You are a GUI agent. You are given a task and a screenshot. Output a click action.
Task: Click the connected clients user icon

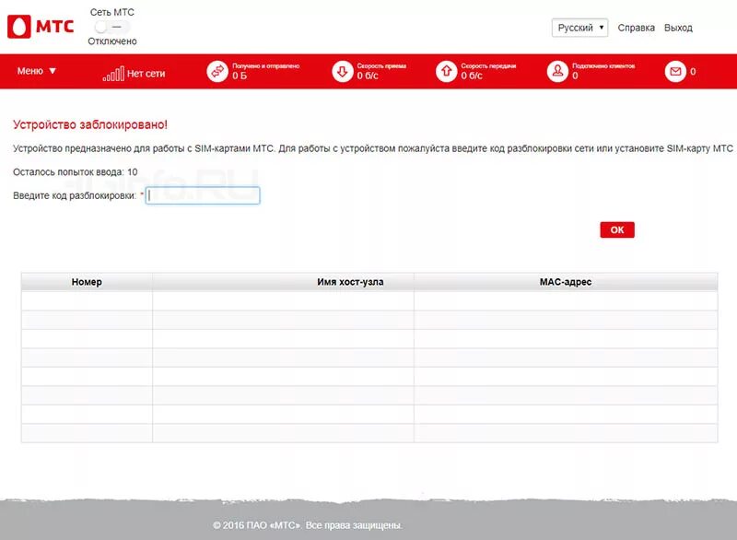[557, 72]
